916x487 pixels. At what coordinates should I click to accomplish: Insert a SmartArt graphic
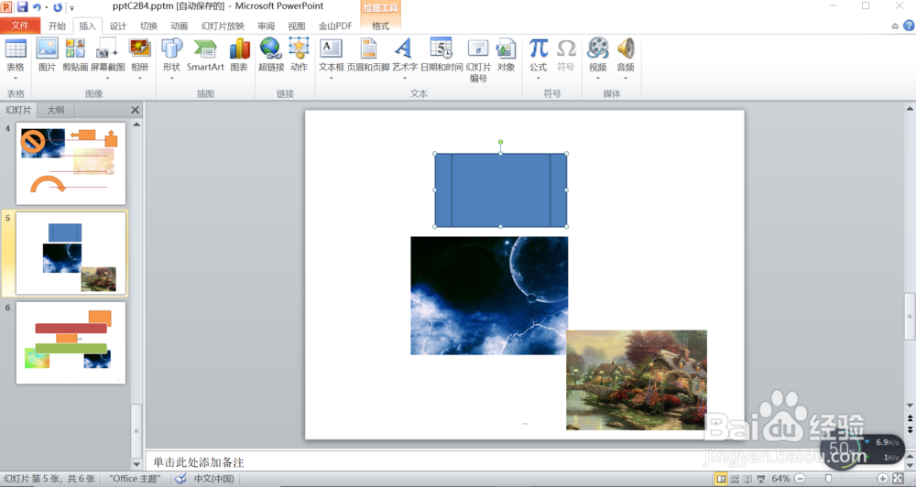tap(205, 55)
